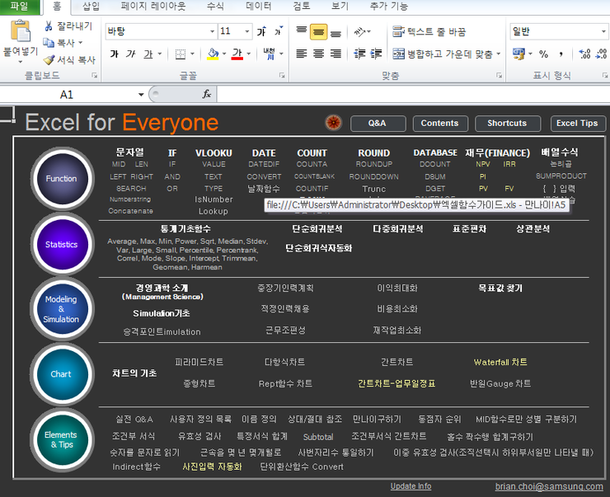The width and height of the screenshot is (610, 497).
Task: Toggle underline 가 formatting
Action: pos(148,54)
